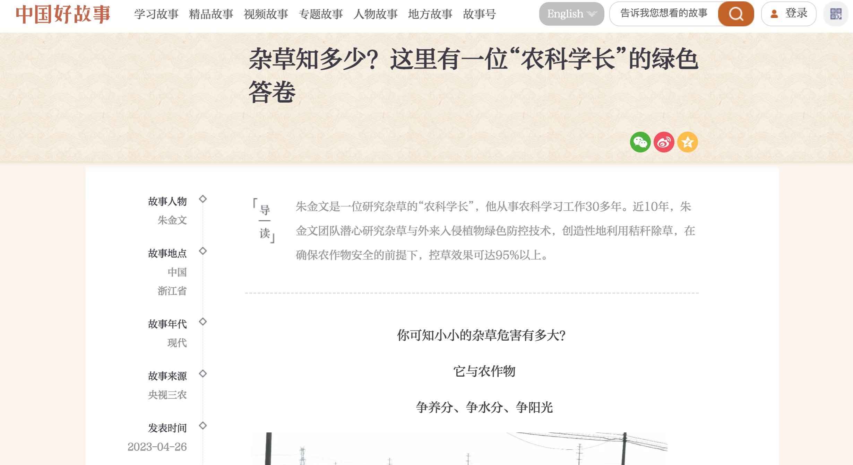Click the 发表时间 sidebar heading
Image resolution: width=853 pixels, height=465 pixels.
coord(167,428)
